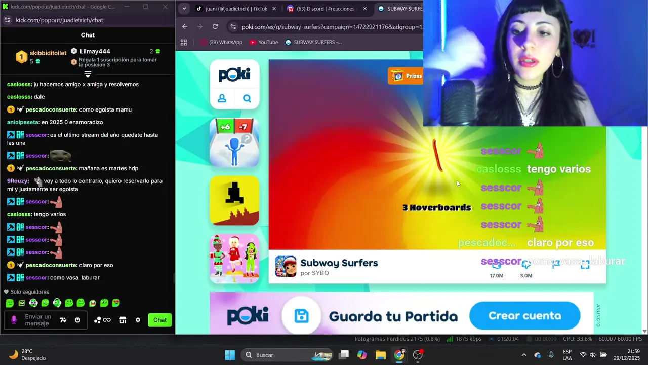
Task: Dislike the game with thumbs-down 3.0M
Action: [x=526, y=264]
